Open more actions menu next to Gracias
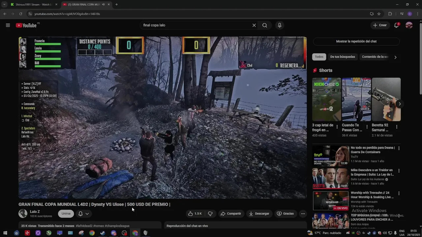 (x=303, y=214)
